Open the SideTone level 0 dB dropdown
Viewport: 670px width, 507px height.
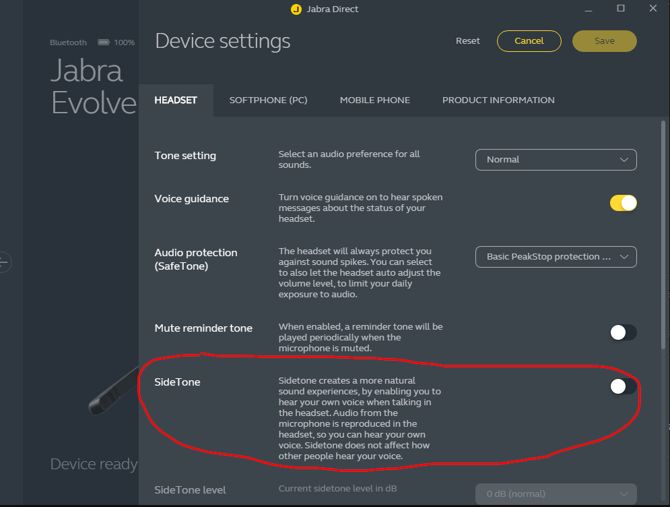(x=556, y=494)
